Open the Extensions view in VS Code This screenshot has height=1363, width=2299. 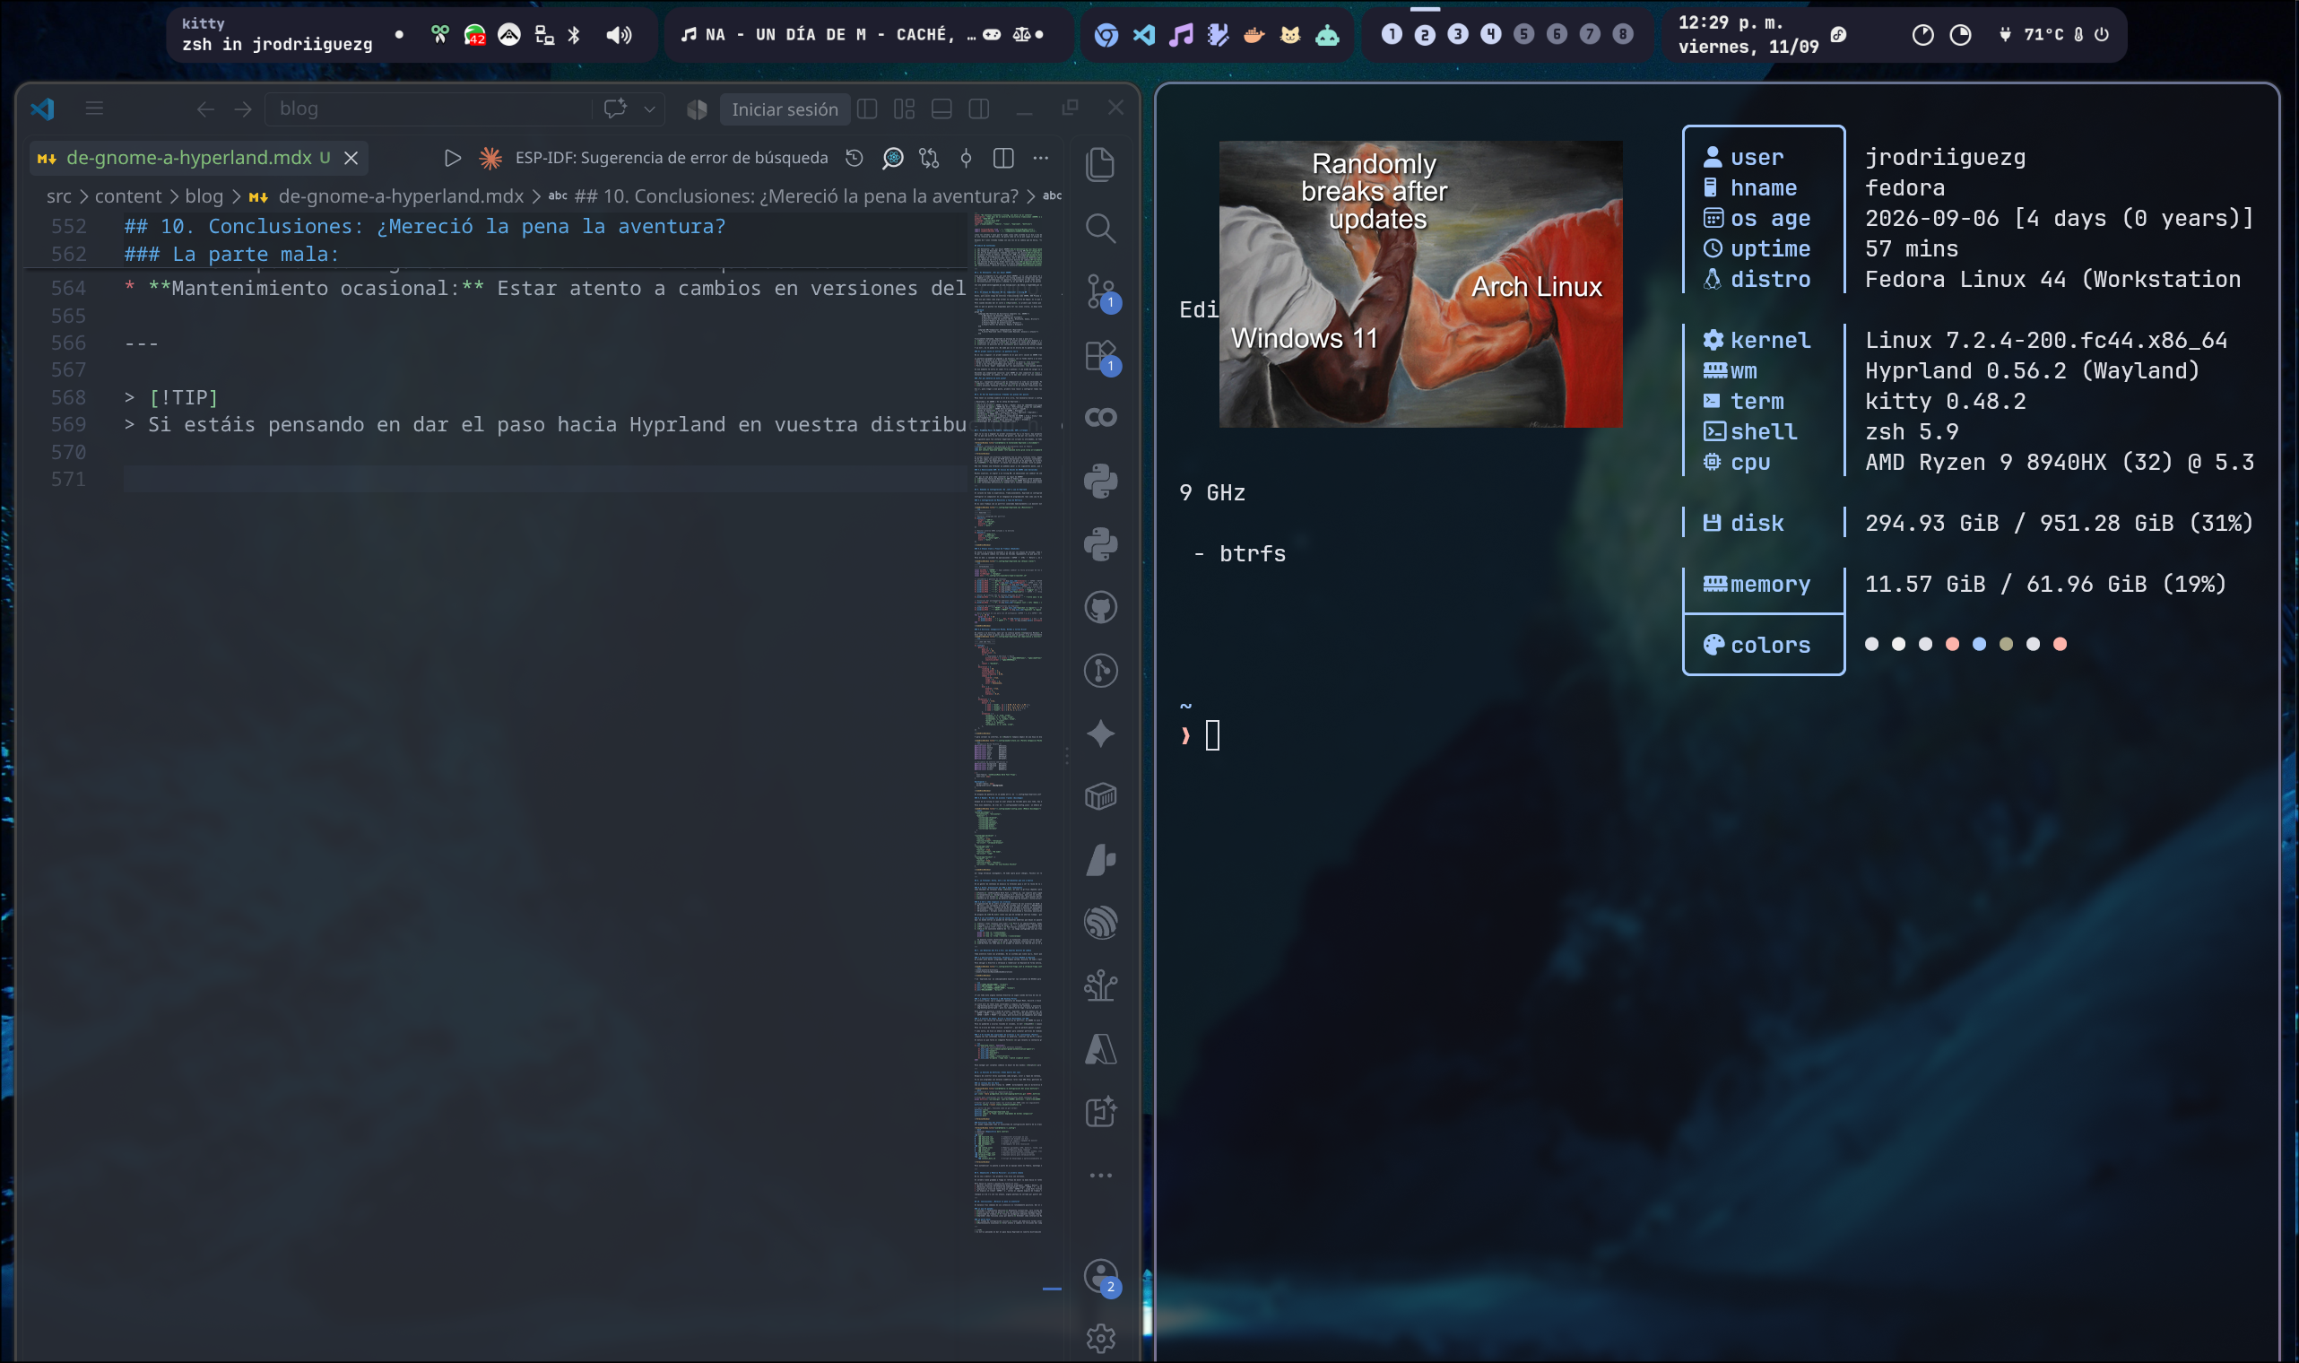(x=1100, y=355)
